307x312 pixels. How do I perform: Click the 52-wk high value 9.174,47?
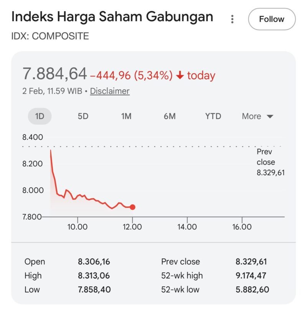click(x=251, y=275)
